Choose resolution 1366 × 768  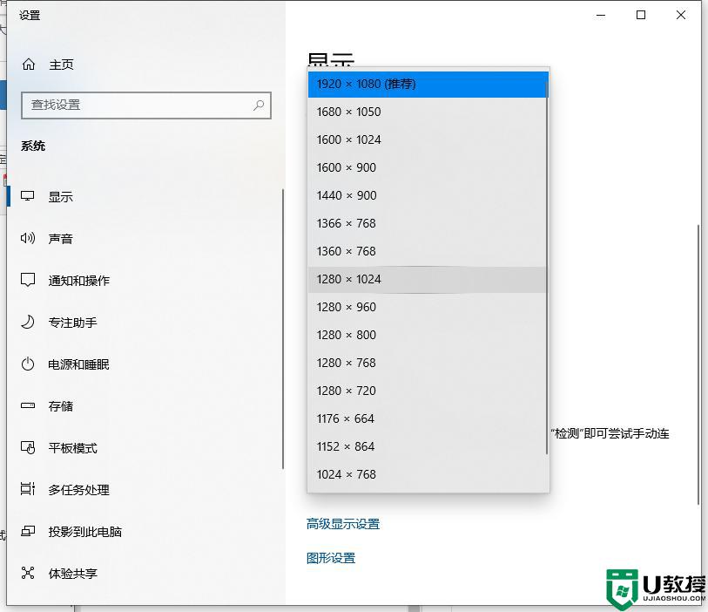click(427, 223)
